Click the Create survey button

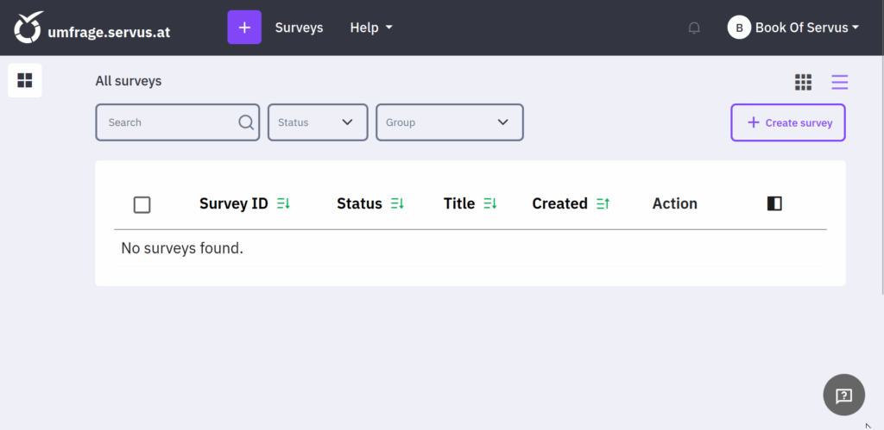787,122
